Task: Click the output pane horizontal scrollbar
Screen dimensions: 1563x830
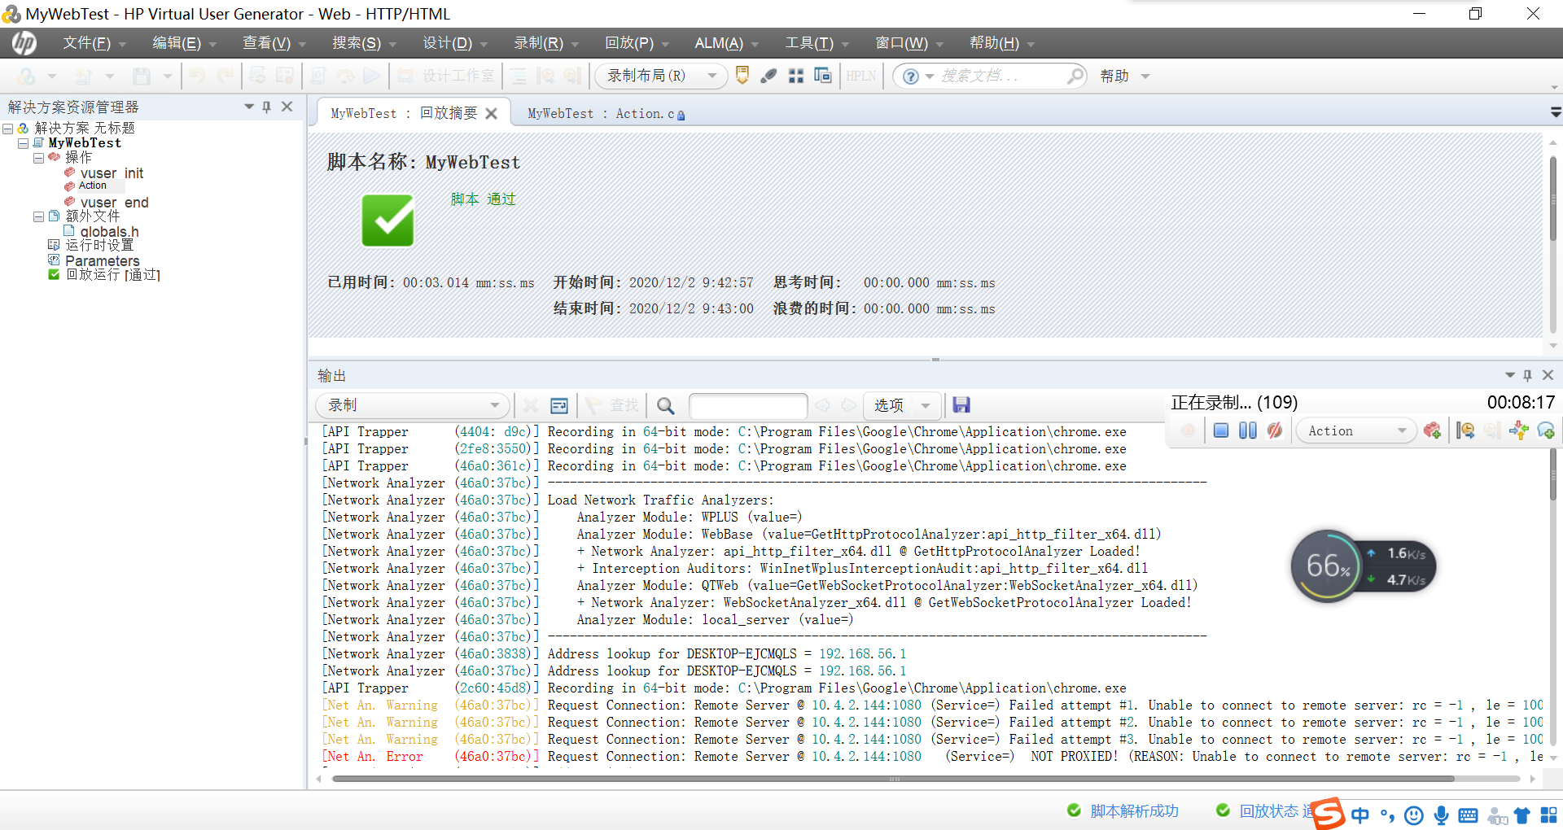Action: [893, 779]
